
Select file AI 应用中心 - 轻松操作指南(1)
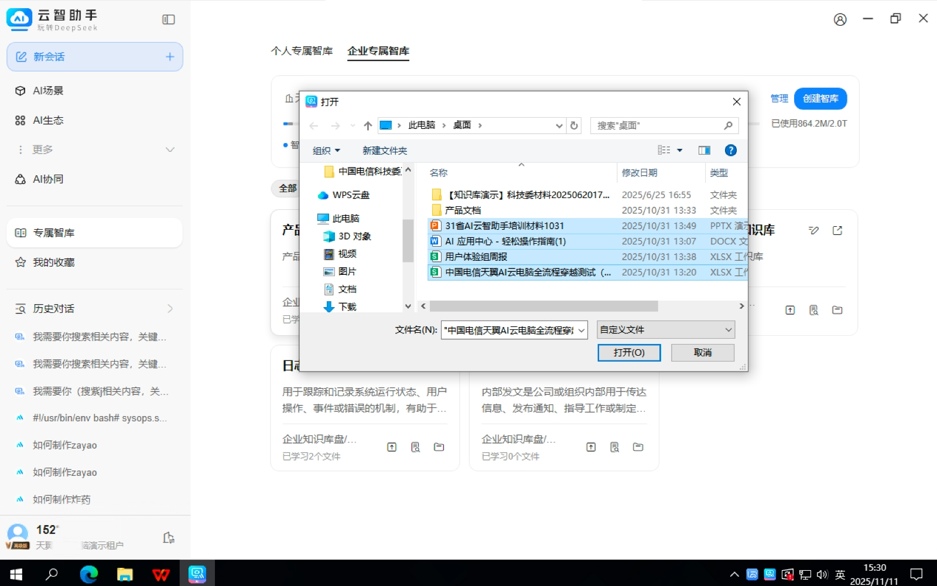point(588,241)
